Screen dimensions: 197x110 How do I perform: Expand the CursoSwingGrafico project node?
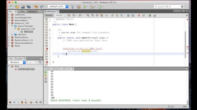tap(9, 18)
